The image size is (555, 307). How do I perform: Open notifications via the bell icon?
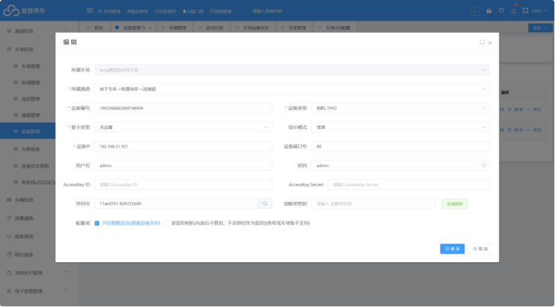513,11
